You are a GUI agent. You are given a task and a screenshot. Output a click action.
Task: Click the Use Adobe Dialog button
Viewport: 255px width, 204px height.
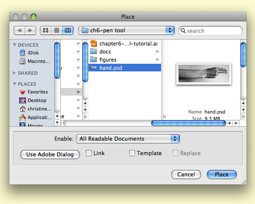click(50, 154)
